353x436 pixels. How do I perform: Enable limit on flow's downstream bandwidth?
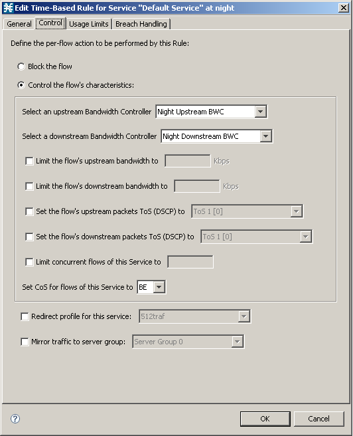point(29,186)
